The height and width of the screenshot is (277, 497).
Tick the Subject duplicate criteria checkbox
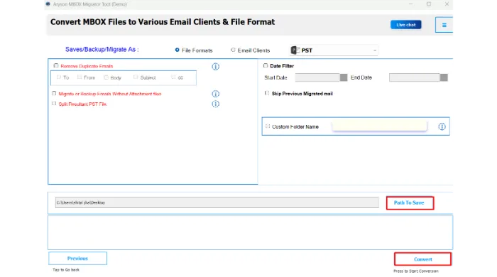pyautogui.click(x=136, y=77)
